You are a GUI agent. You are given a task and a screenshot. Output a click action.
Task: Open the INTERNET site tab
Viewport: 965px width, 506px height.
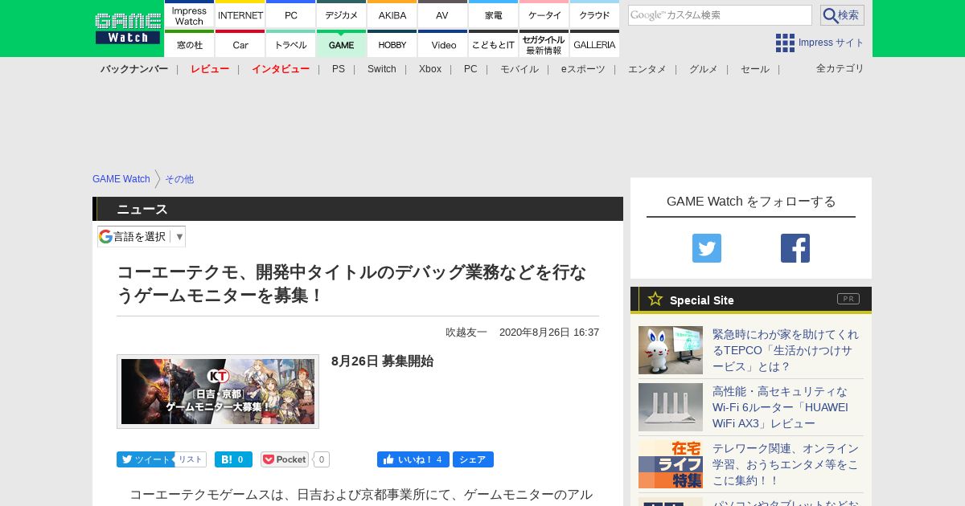pos(240,14)
